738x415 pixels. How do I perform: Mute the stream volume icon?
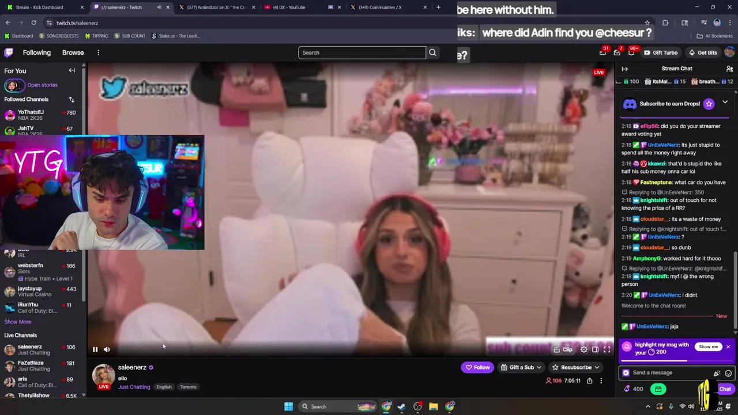click(107, 349)
